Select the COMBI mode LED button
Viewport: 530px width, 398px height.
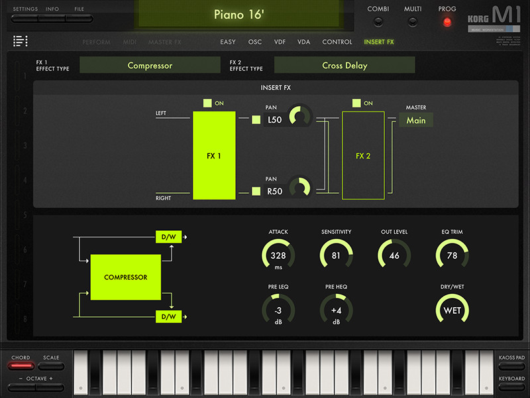point(378,23)
